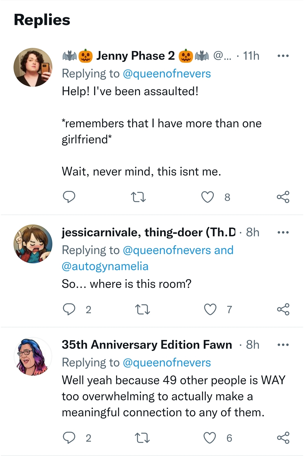Retweet jessicarnivale's reply
304x456 pixels.
[x=143, y=309]
